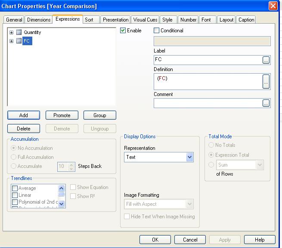Switch to the Dimensions tab
Screen dimensions: 282x248
(x=38, y=20)
